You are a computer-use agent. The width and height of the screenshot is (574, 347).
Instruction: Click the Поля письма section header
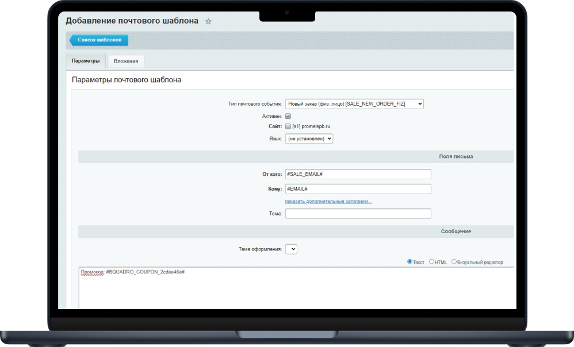[x=456, y=156]
